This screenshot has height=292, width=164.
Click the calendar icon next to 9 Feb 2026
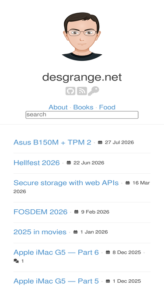76,212
